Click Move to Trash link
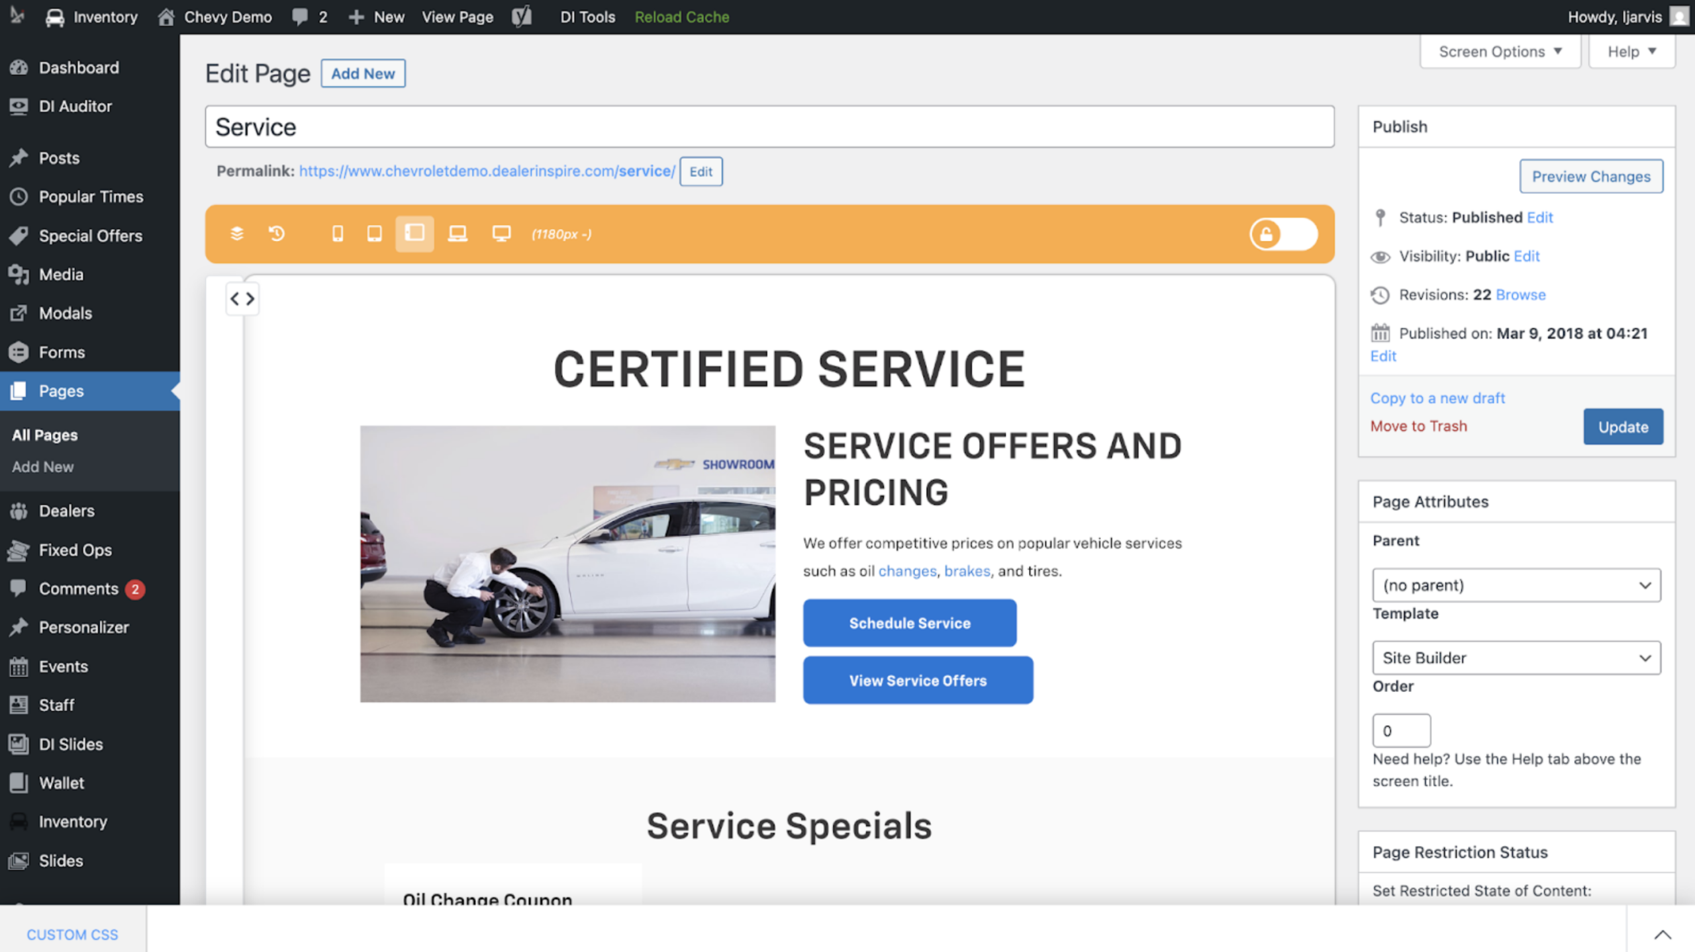This screenshot has height=952, width=1695. tap(1418, 426)
